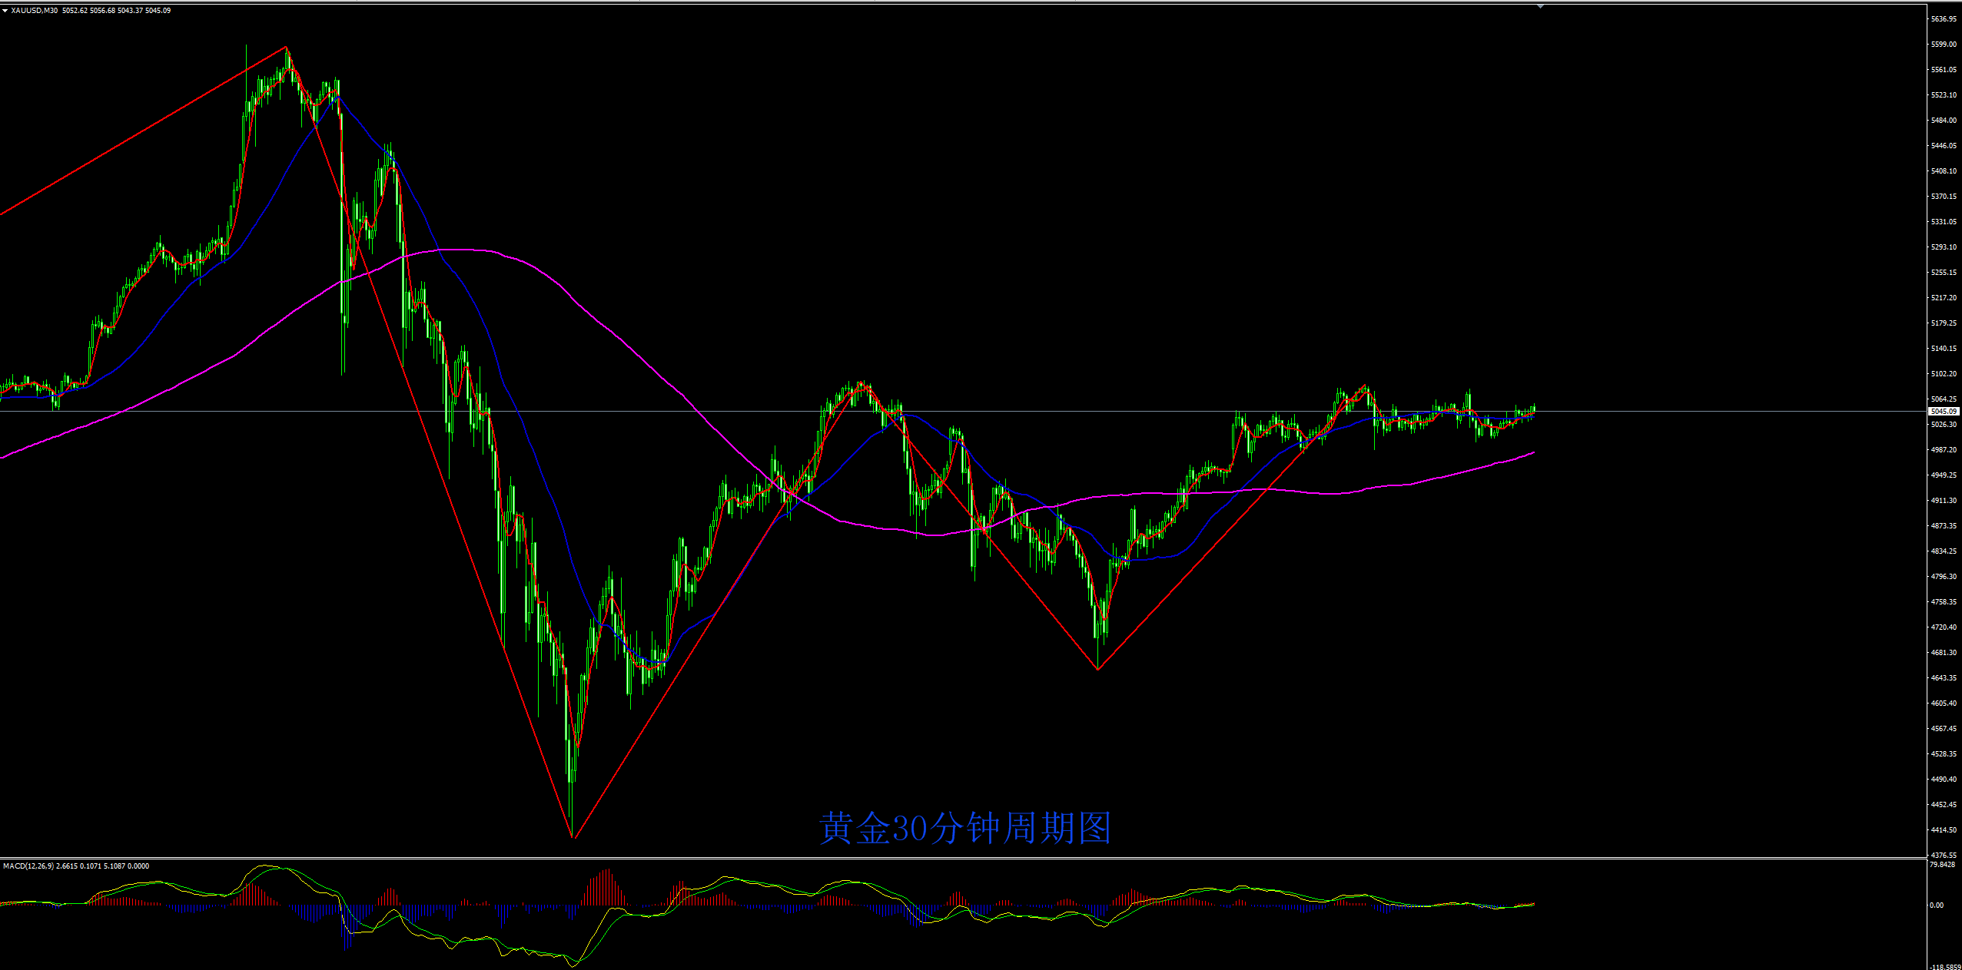1962x970 pixels.
Task: Click the 79.8428 MACD scale value
Action: pos(1943,865)
